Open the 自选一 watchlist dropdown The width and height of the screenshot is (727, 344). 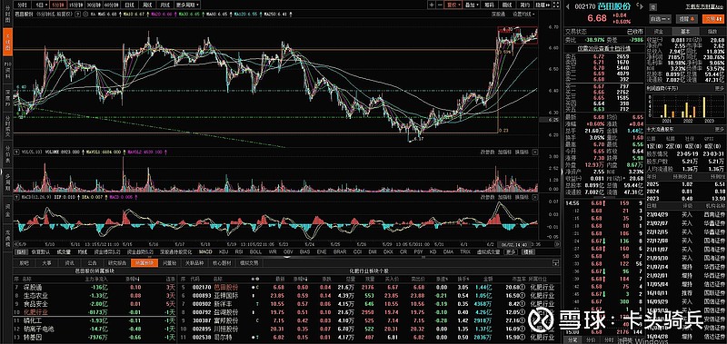(661, 19)
